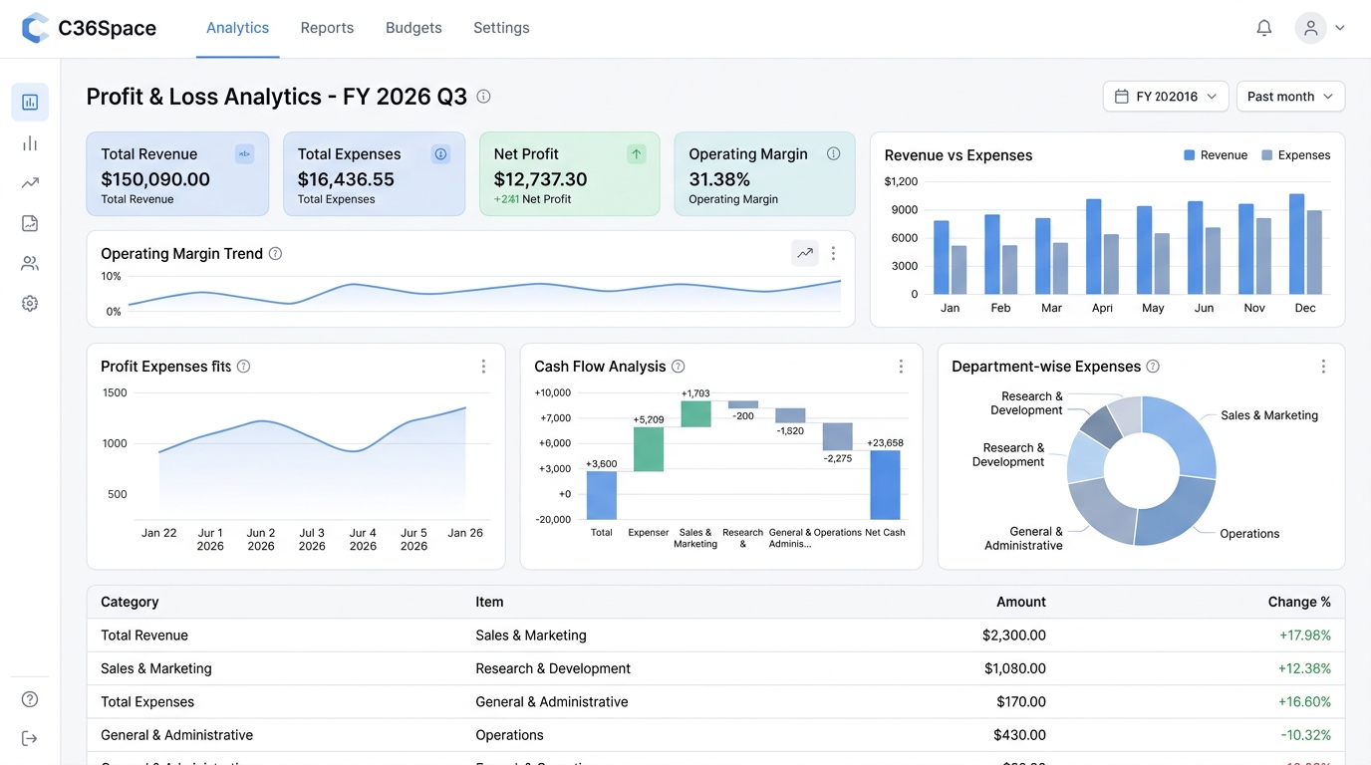This screenshot has width=1371, height=765.
Task: Open the report chart sidebar icon
Action: (x=30, y=223)
